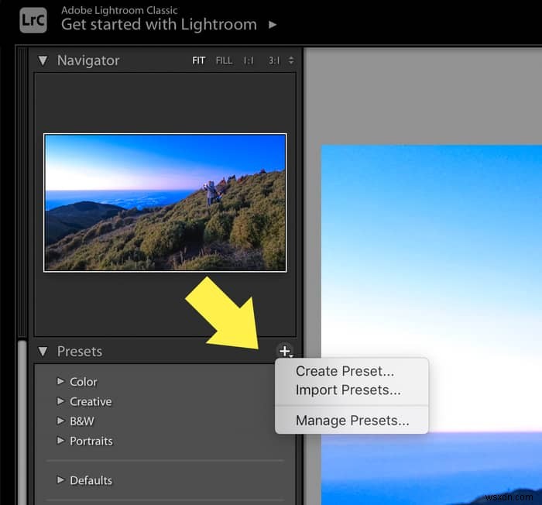Choose Import Presets... from the menu

[348, 390]
